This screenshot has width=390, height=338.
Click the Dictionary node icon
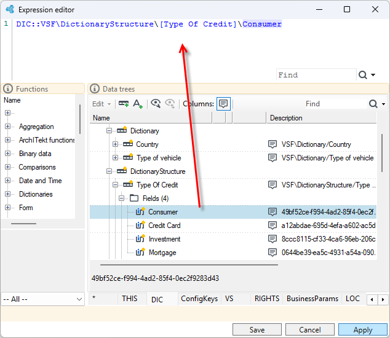click(122, 130)
